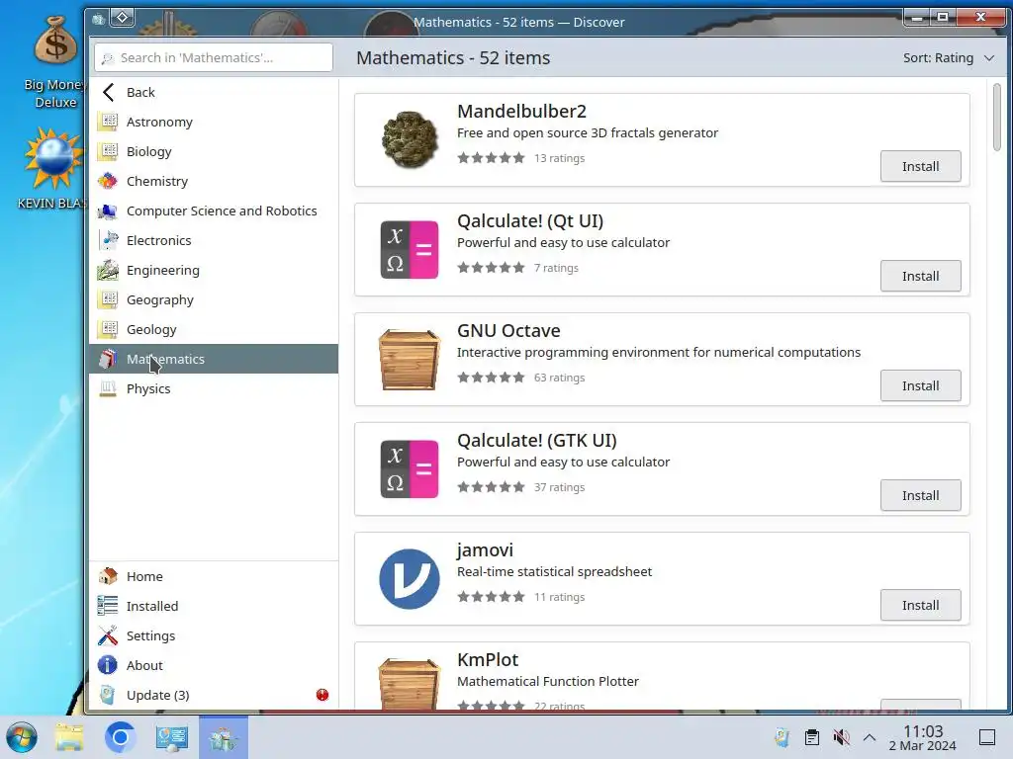Click the Computer Science and Robotics icon
Image resolution: width=1013 pixels, height=759 pixels.
[108, 211]
